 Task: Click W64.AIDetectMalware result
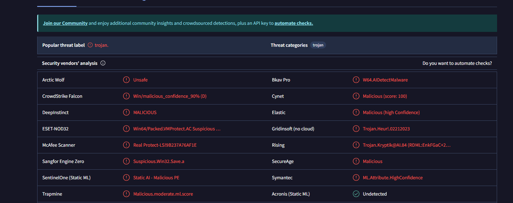(385, 80)
